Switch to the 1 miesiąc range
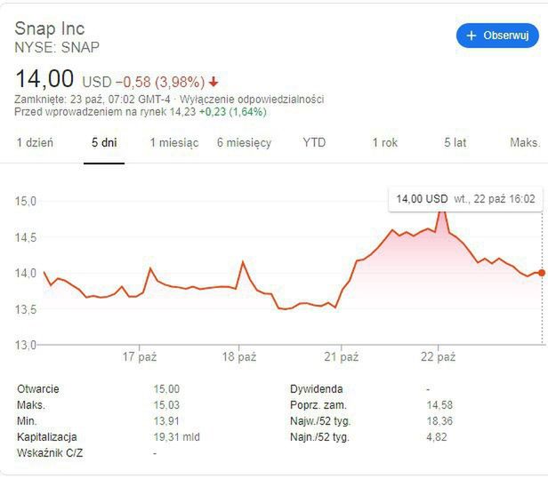Screen dimensions: 548x479 pyautogui.click(x=173, y=143)
